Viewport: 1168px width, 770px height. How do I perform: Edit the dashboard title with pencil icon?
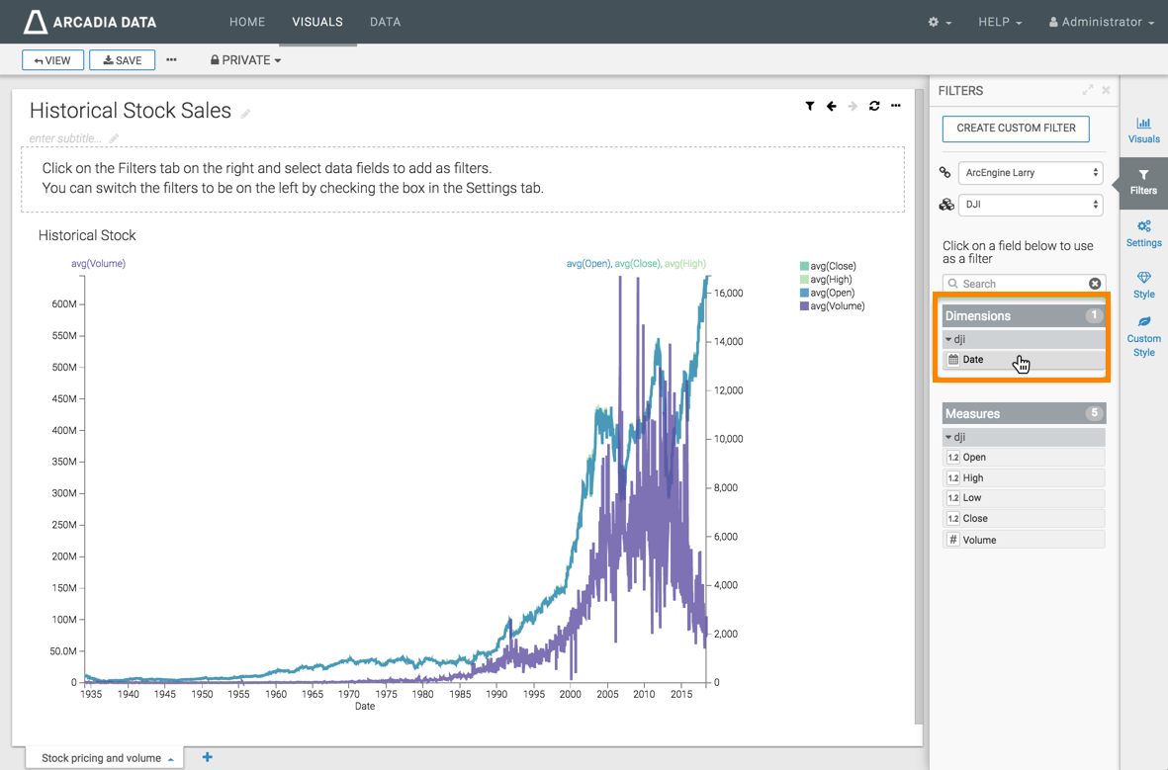click(246, 114)
